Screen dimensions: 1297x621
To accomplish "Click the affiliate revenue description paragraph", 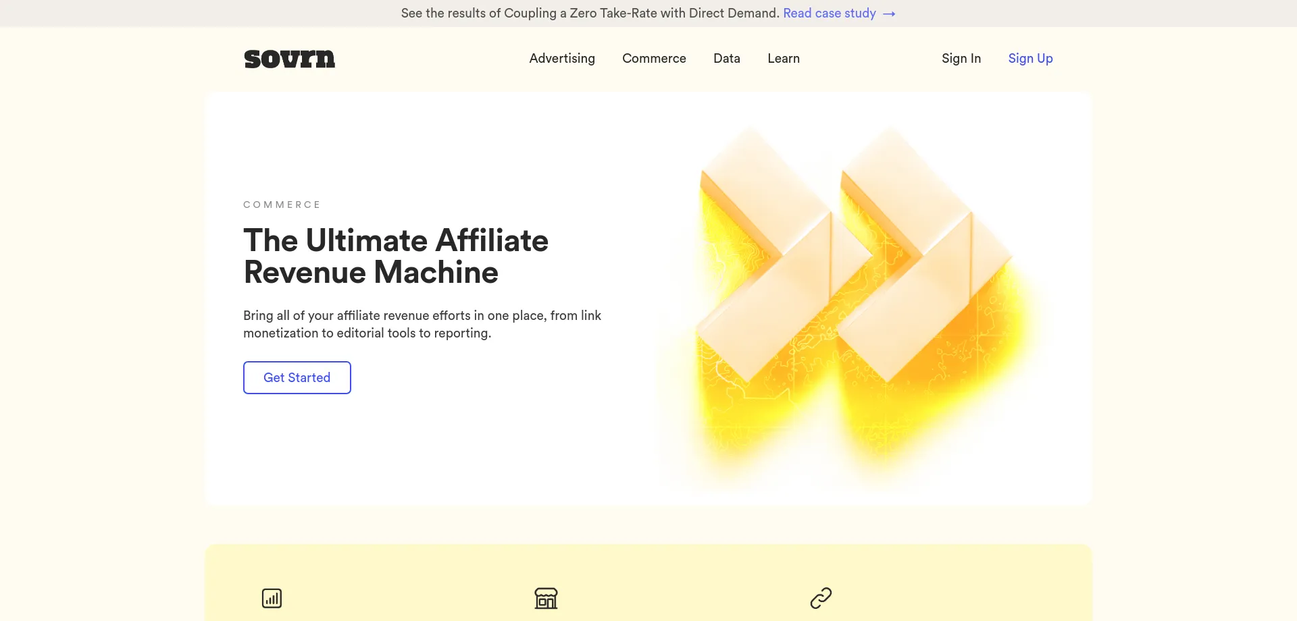I will click(422, 324).
